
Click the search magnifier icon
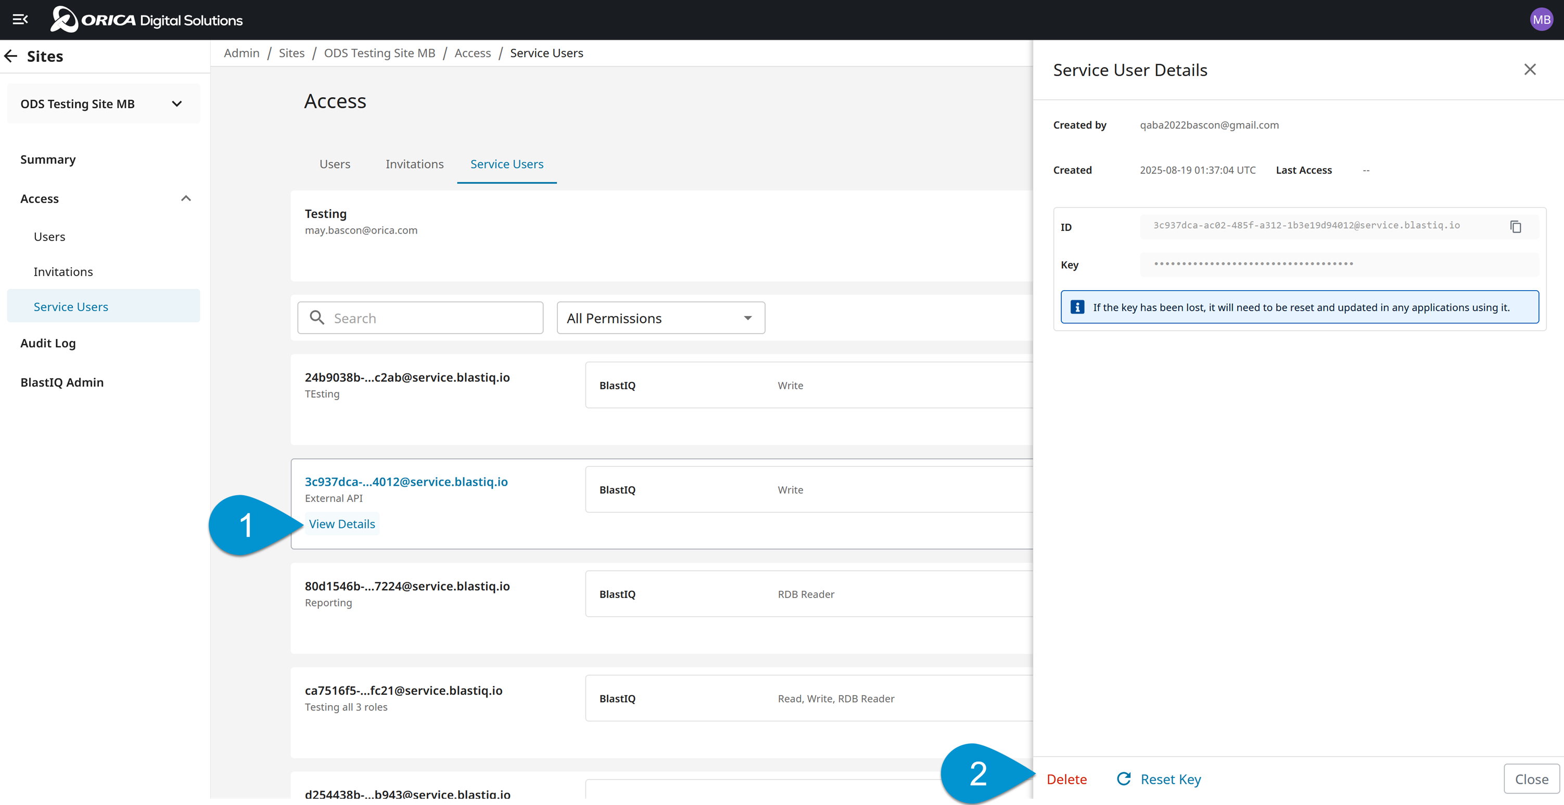(x=317, y=317)
